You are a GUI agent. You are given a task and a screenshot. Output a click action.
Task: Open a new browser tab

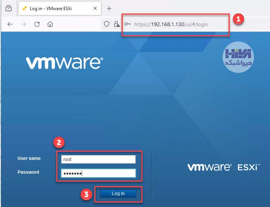point(109,8)
